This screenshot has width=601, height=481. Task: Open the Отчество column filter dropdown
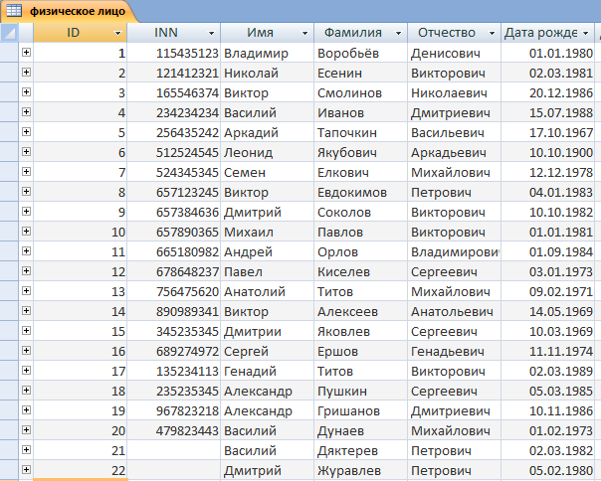click(x=492, y=34)
